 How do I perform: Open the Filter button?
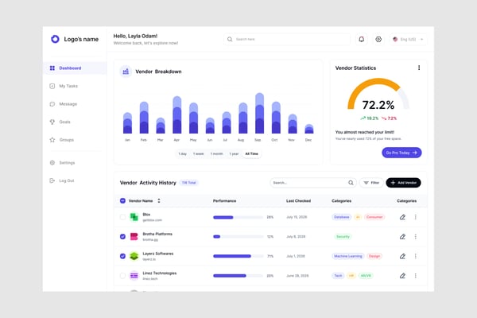coord(371,183)
